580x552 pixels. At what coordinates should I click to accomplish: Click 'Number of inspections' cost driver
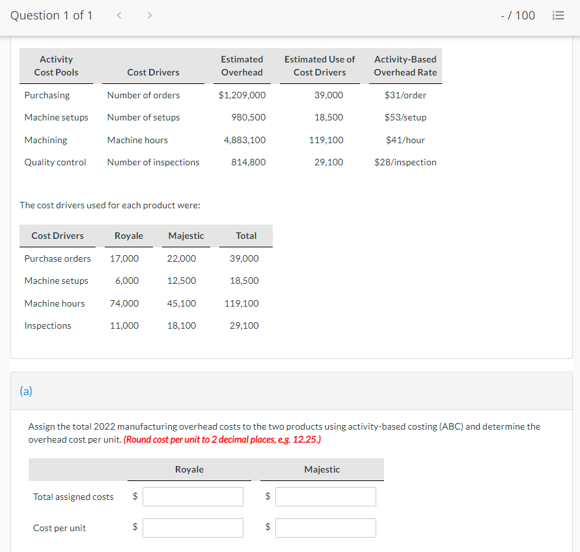[x=153, y=162]
